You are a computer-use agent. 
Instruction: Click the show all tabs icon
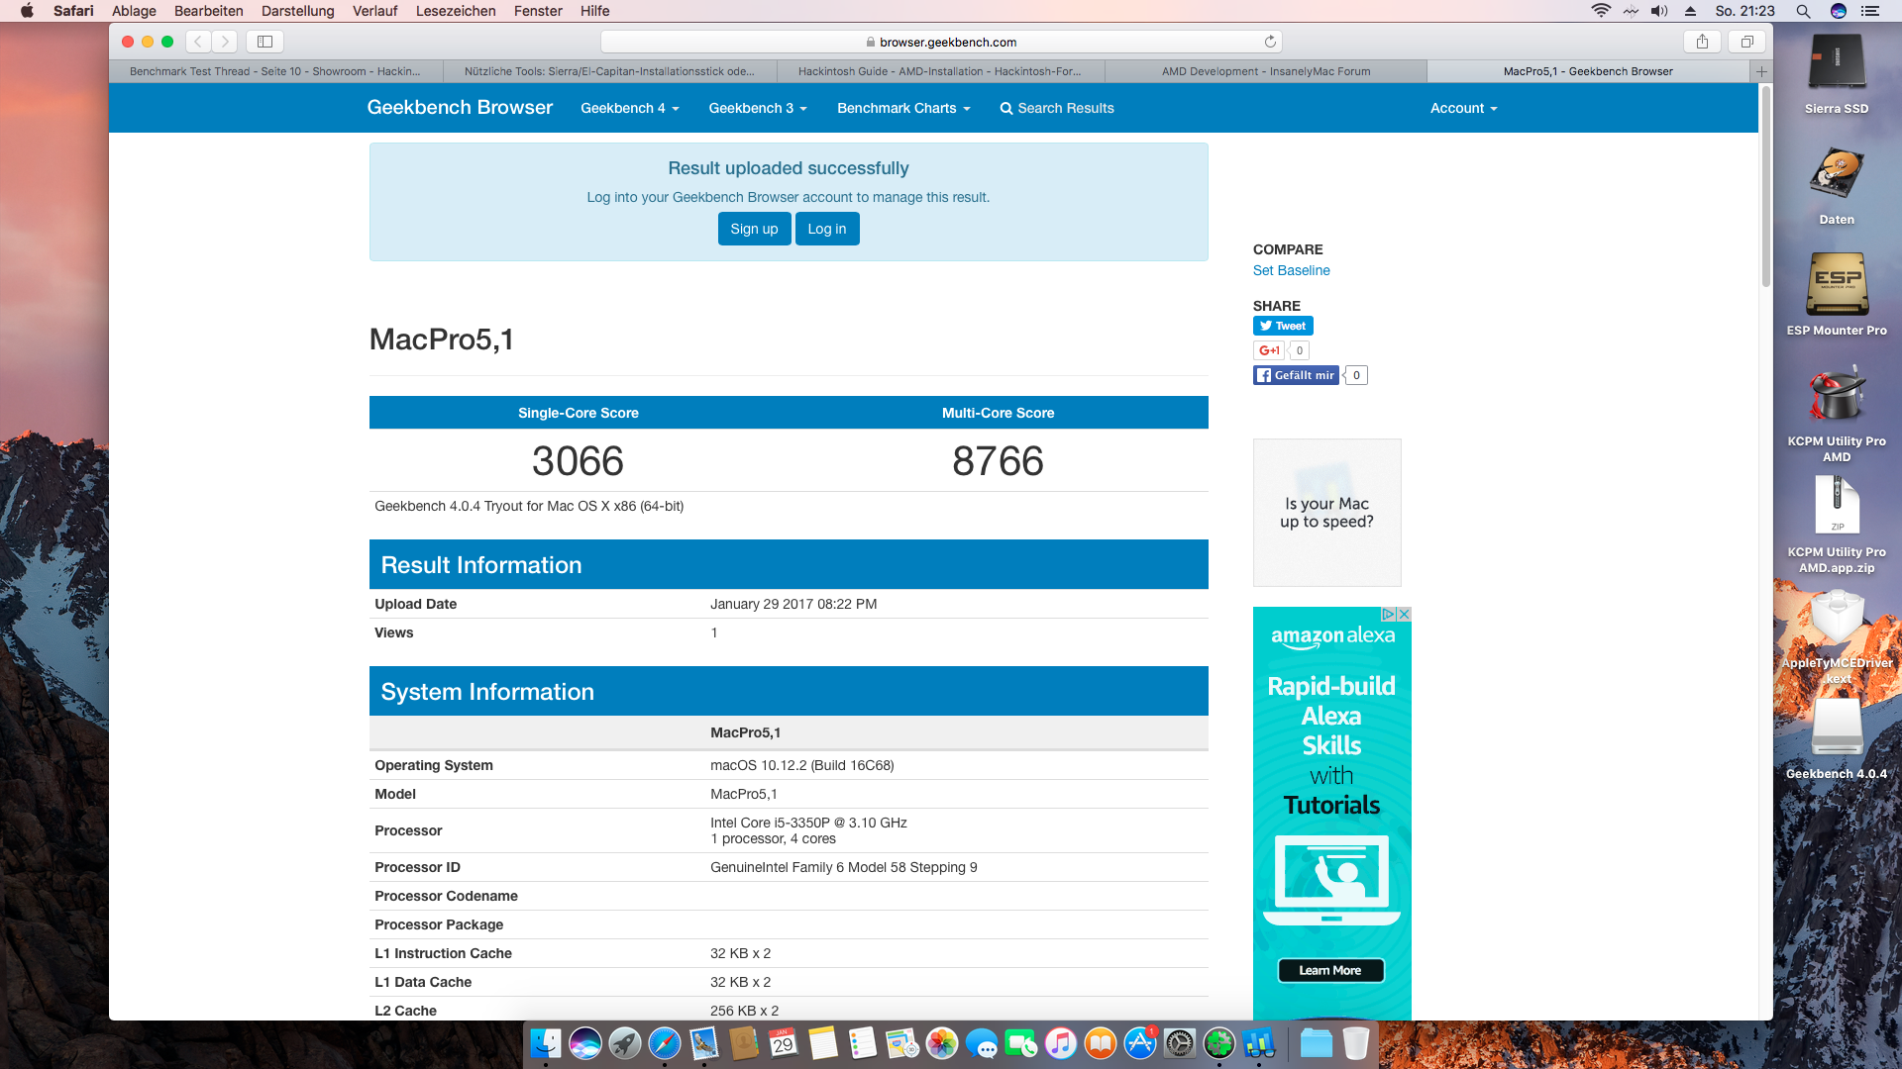(1746, 42)
